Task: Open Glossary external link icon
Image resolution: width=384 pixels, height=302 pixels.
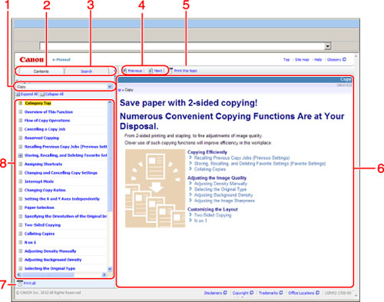Action: coord(344,59)
